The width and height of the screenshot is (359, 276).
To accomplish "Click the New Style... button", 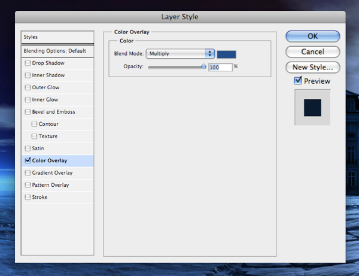I will pos(312,67).
